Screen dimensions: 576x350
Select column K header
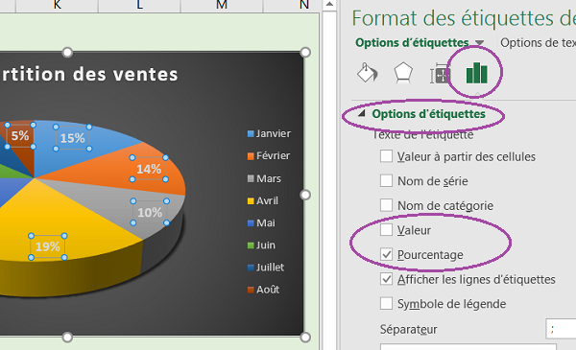[57, 5]
